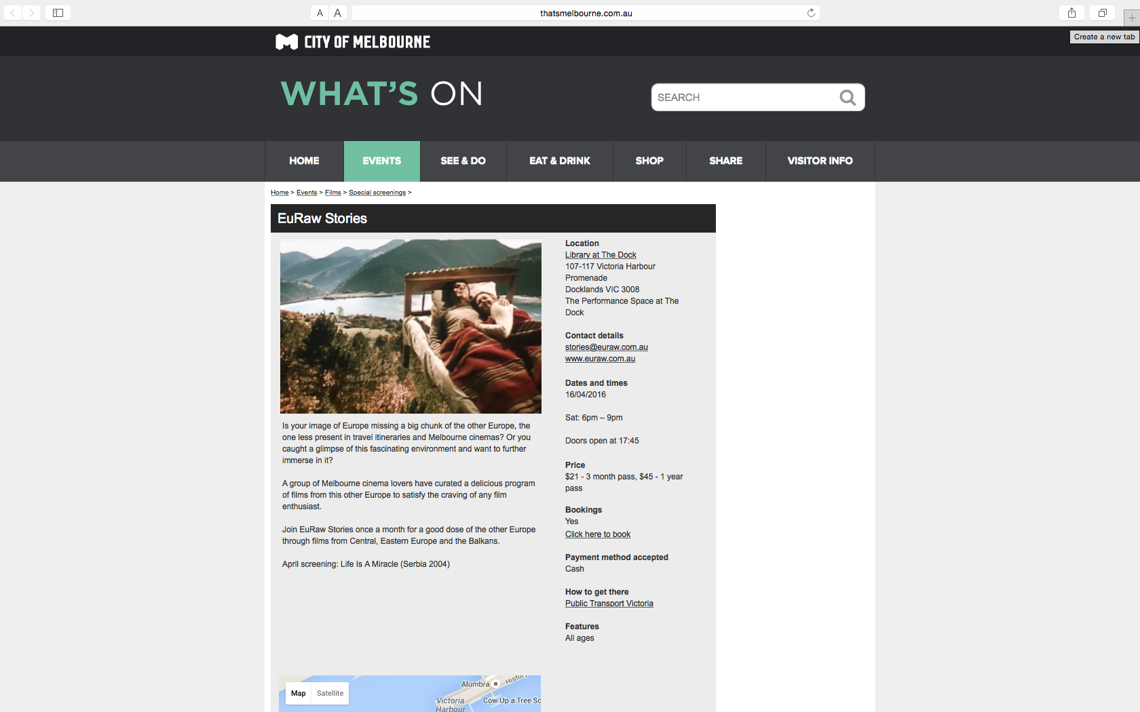This screenshot has width=1140, height=712.
Task: Click the EuRaw Stories film image
Action: 411,326
